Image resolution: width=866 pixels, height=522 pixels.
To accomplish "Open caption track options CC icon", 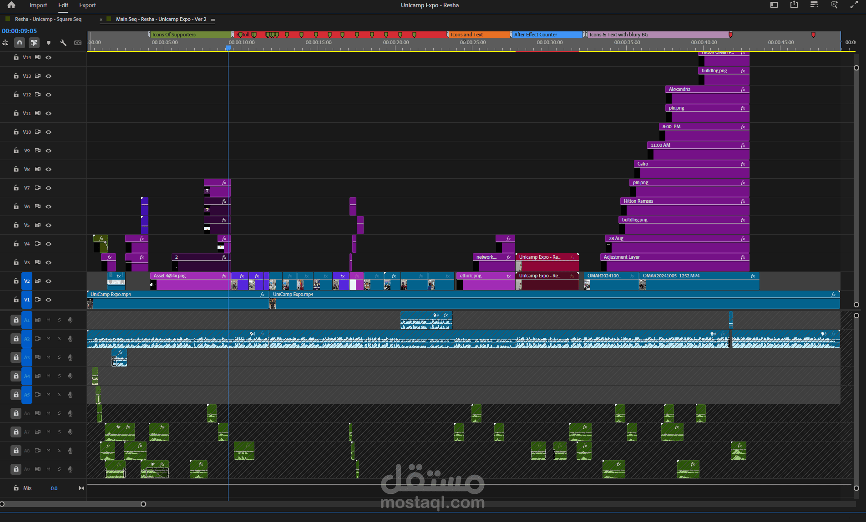I will 78,43.
